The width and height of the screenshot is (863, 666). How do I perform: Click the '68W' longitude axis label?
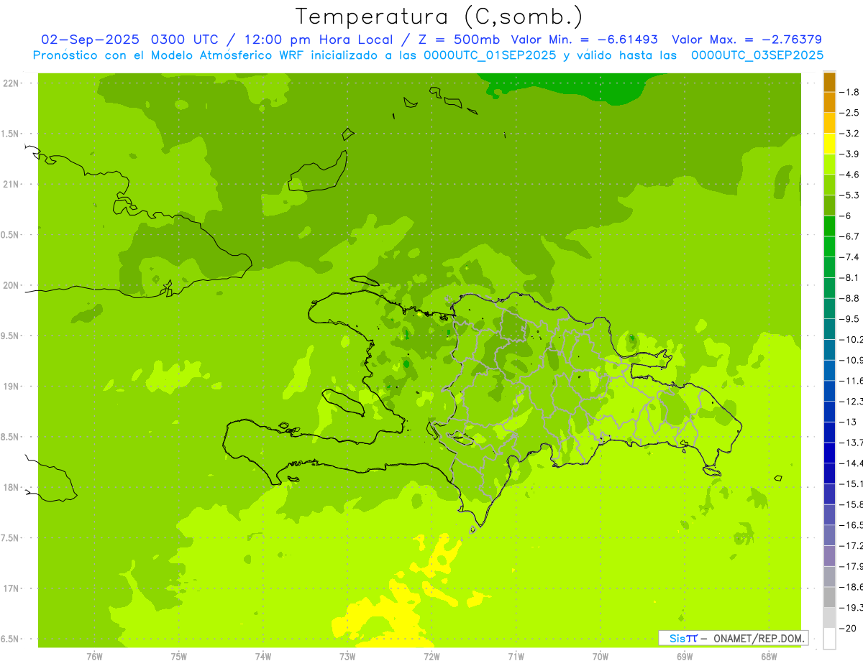768,657
